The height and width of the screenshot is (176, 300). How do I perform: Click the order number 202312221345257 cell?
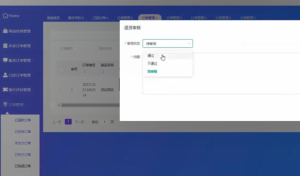click(89, 90)
